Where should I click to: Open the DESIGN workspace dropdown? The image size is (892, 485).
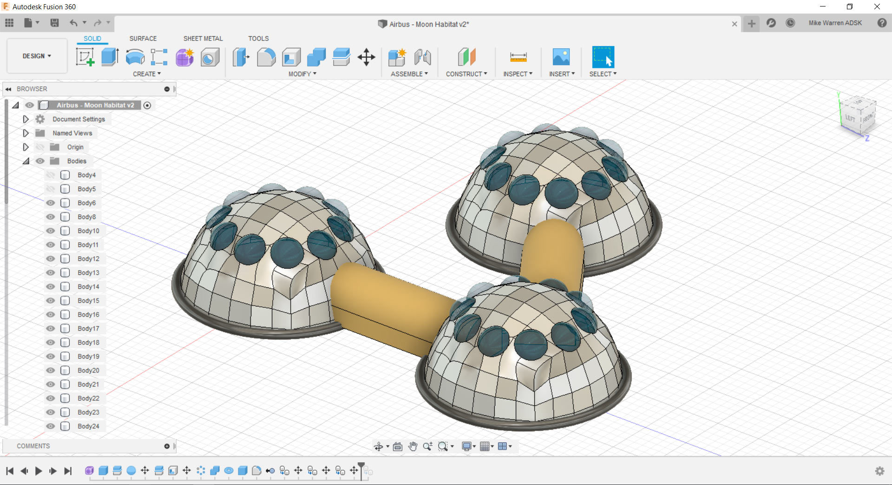point(37,56)
